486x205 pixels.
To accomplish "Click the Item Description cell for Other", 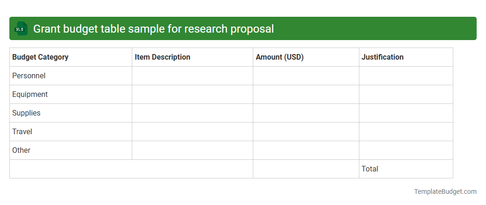I will pos(193,150).
